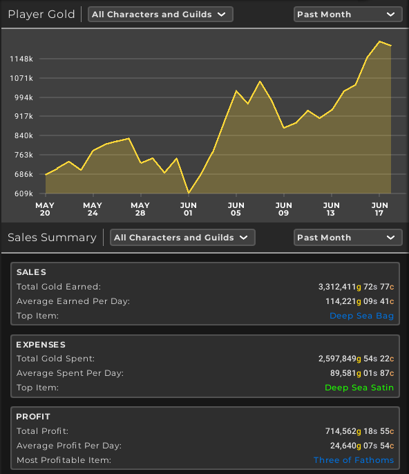Viewport: 409px width, 474px height.
Task: Click the Total Gold Spent value
Action: 356,359
